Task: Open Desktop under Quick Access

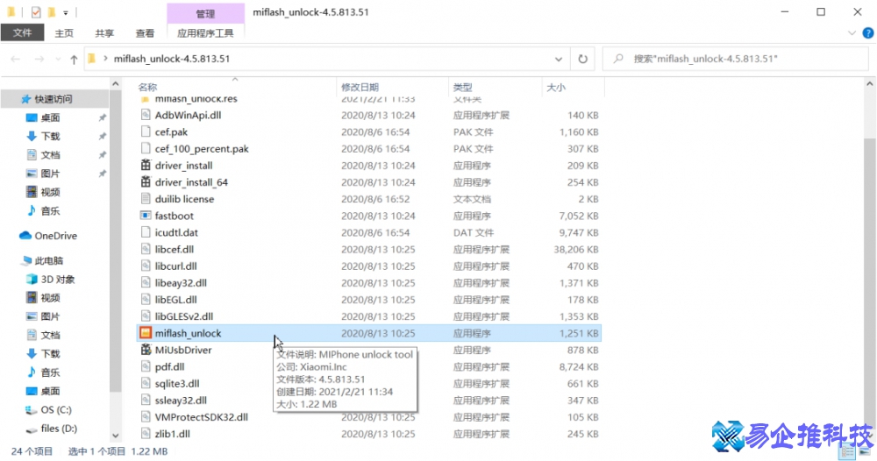Action: coord(43,118)
